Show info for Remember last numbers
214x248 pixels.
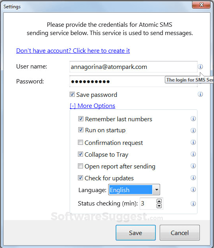pyautogui.click(x=193, y=118)
